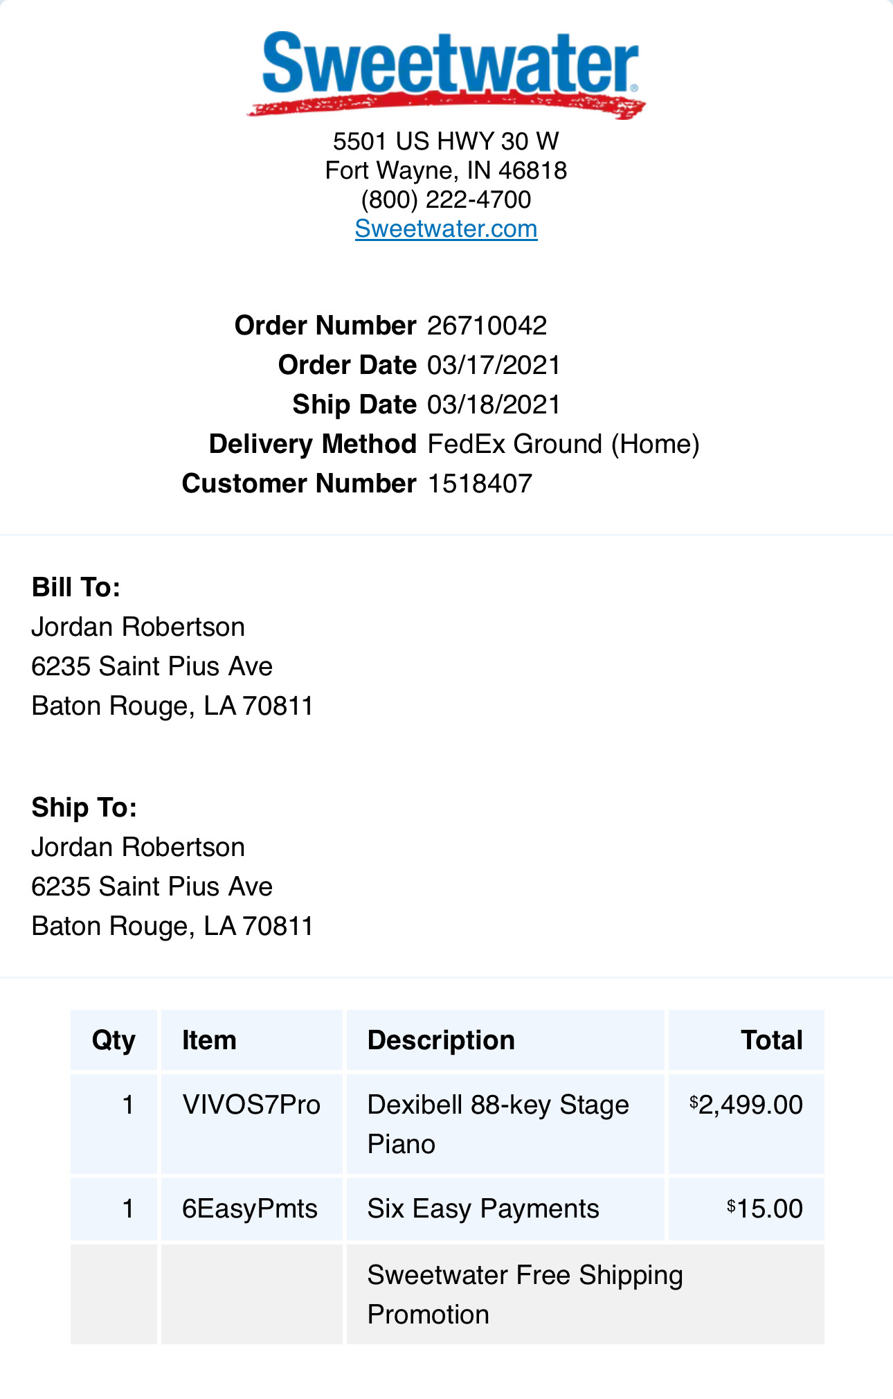Screen dimensions: 893x1399
Task: Open the Sweetwater.com link
Action: pyautogui.click(x=446, y=229)
